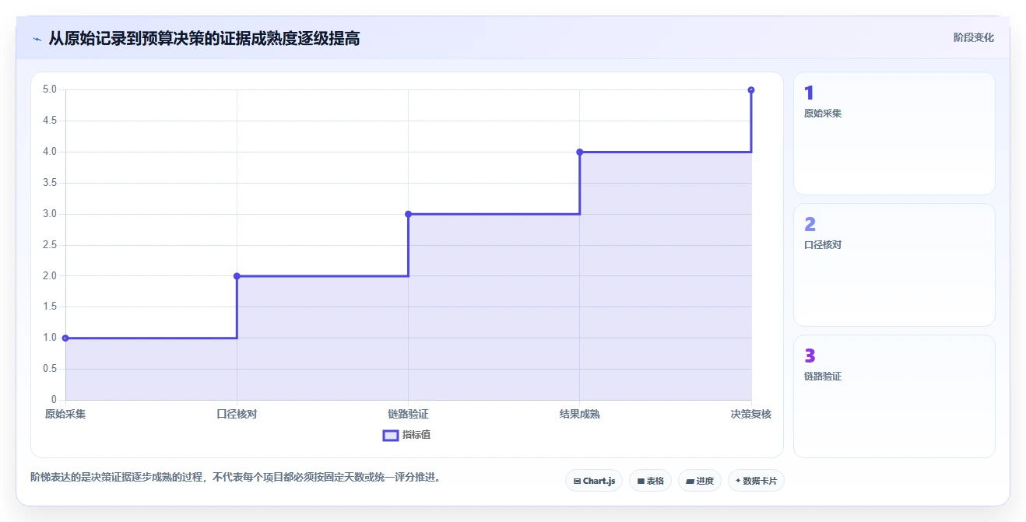Image resolution: width=1026 pixels, height=522 pixels.
Task: Click the icon inside the Chart.js tag
Action: (x=577, y=481)
